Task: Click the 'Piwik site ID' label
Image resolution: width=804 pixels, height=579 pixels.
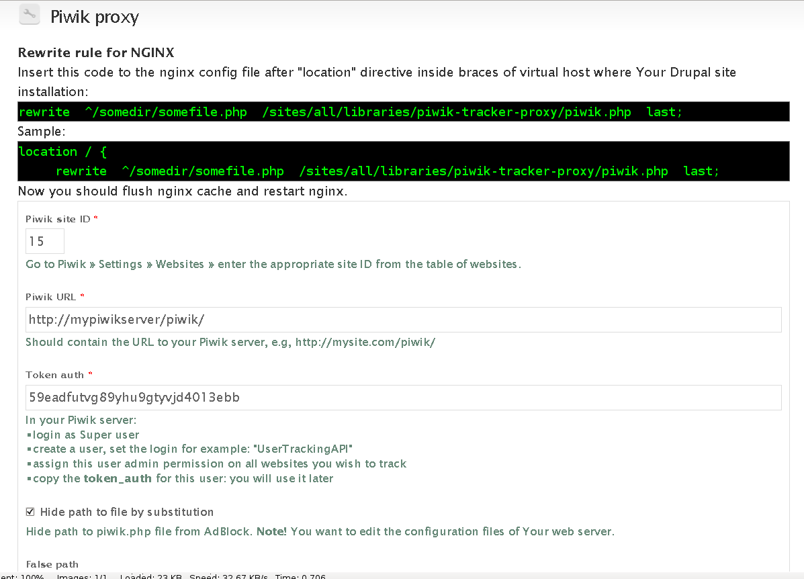Action: tap(58, 219)
